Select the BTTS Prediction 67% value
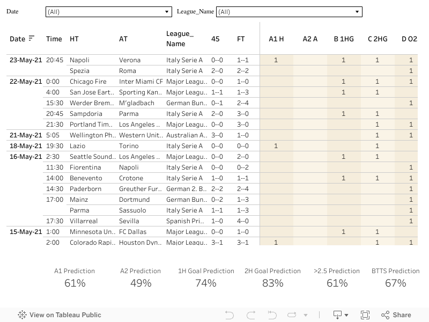Screen dimensions: 429x322 click(395, 283)
